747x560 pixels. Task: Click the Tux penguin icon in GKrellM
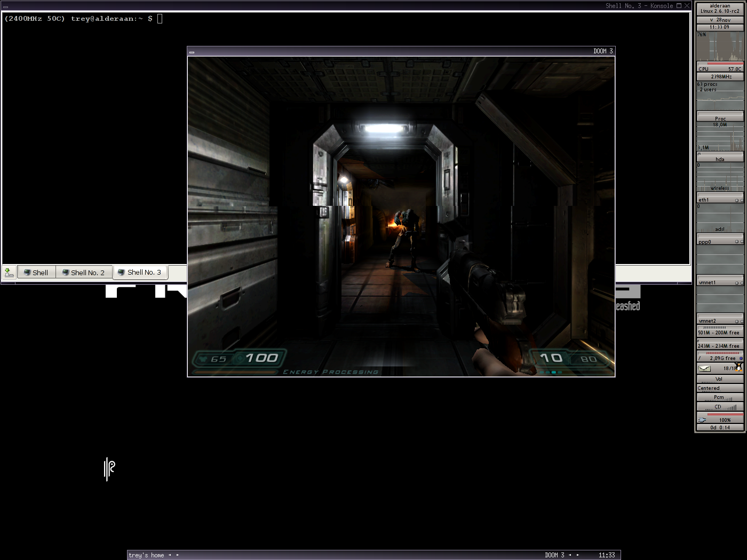click(738, 367)
